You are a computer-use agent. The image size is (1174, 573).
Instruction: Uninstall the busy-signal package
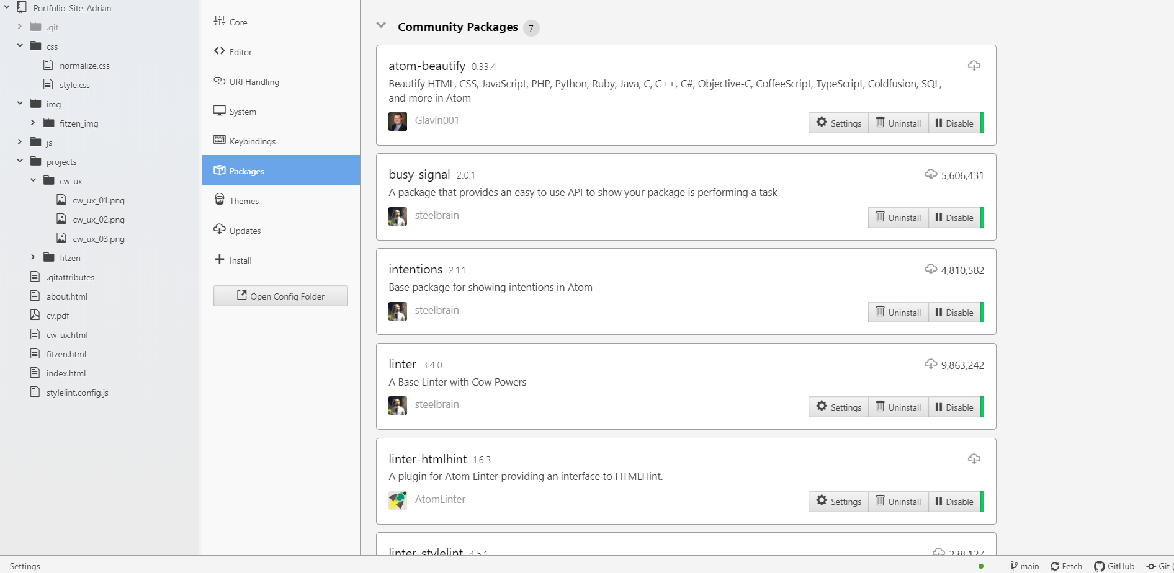(898, 218)
